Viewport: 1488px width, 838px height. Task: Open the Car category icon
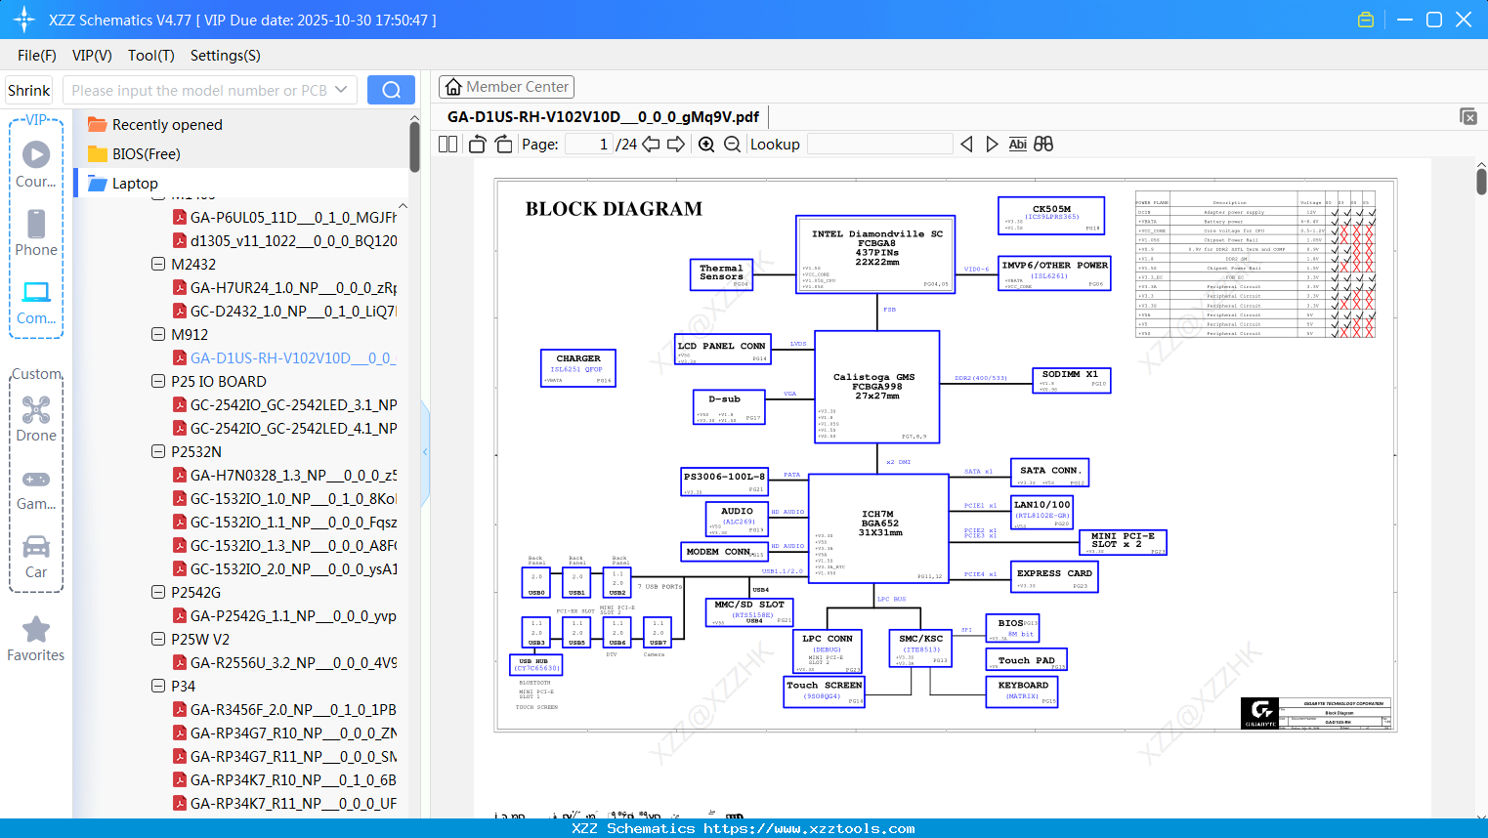coord(36,556)
